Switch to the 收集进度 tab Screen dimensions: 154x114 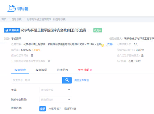click(x=20, y=70)
